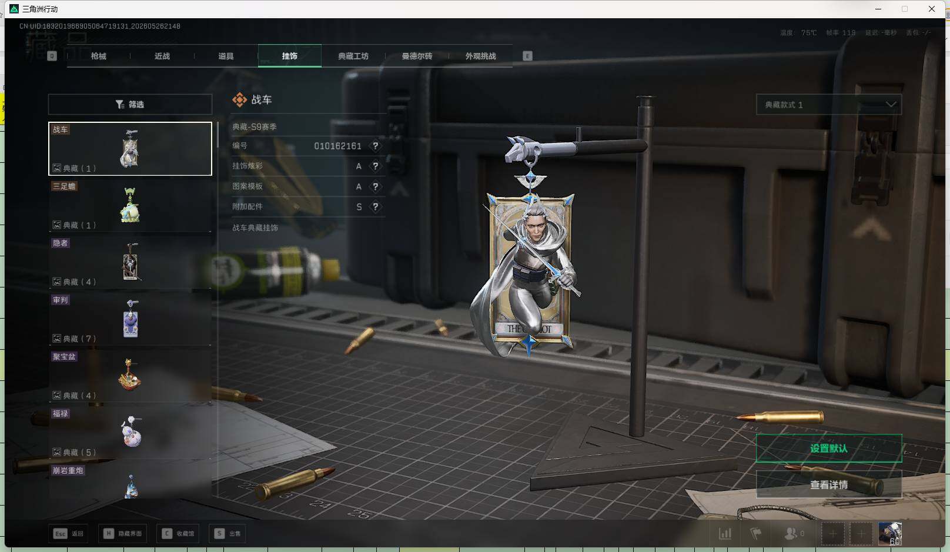Open the 近战 tab
The width and height of the screenshot is (950, 552).
[x=162, y=56]
